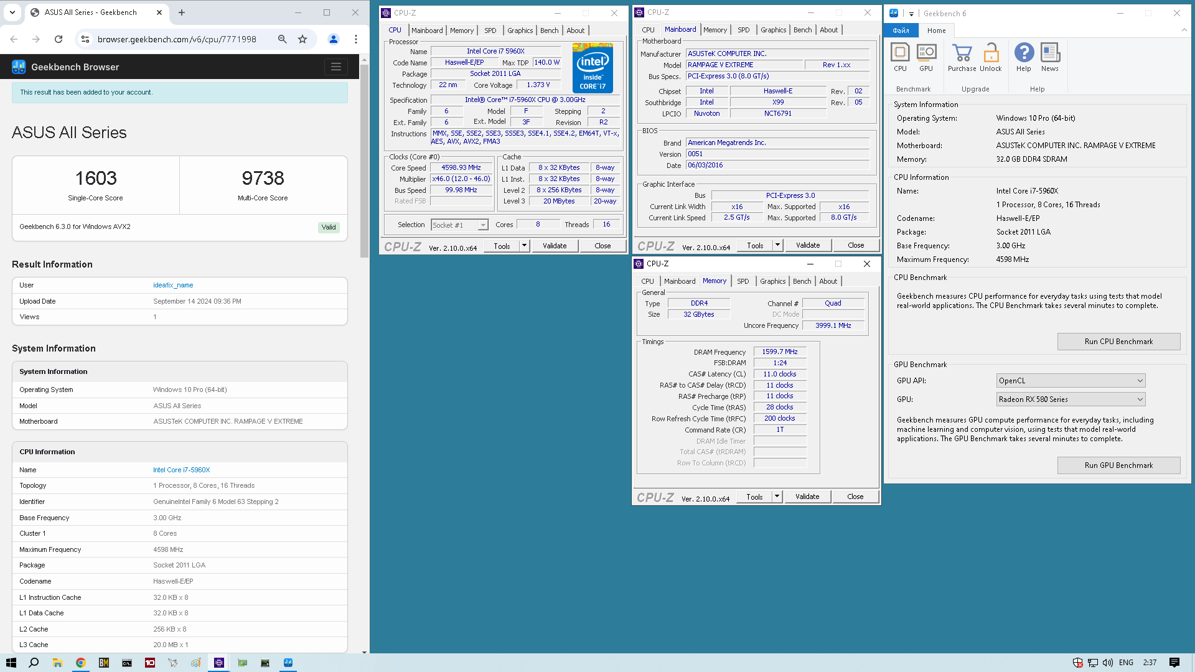This screenshot has width=1195, height=672.
Task: Click the Windows Start button
Action: 11,663
